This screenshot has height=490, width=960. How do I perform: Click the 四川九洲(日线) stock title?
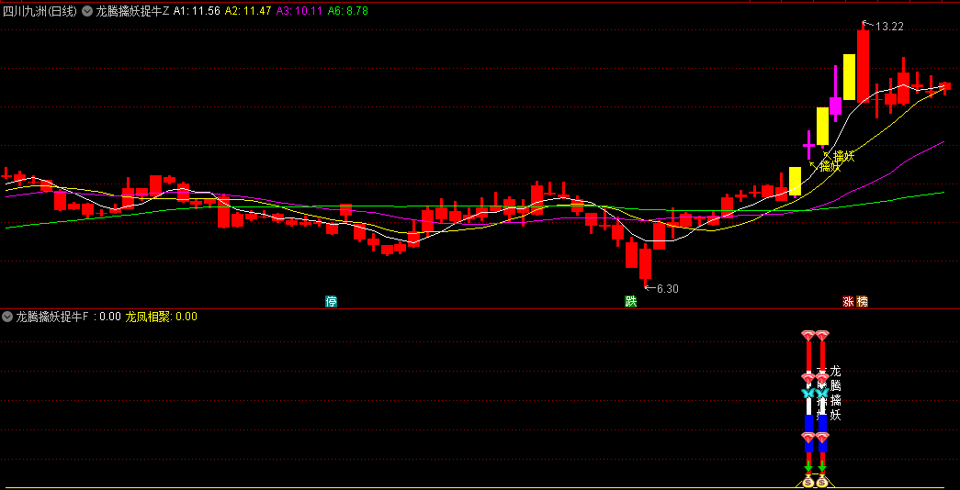coord(40,11)
